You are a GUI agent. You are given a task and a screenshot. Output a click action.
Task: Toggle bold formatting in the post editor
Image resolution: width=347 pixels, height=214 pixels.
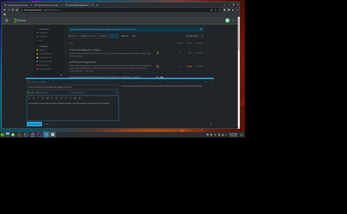pyautogui.click(x=34, y=98)
